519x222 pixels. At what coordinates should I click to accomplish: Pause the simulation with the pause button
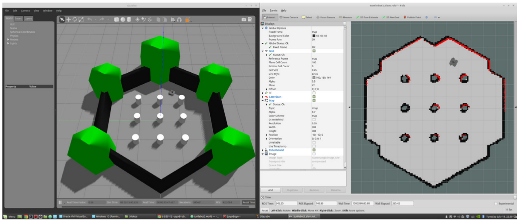(x=60, y=202)
